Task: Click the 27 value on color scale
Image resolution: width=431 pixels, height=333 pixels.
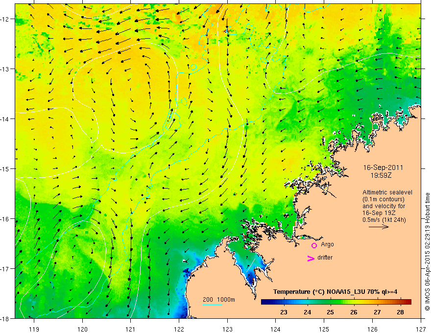Action: pos(377,312)
